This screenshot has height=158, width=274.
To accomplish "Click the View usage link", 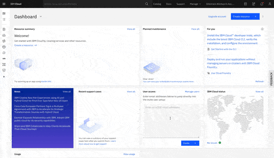I will (129, 154).
